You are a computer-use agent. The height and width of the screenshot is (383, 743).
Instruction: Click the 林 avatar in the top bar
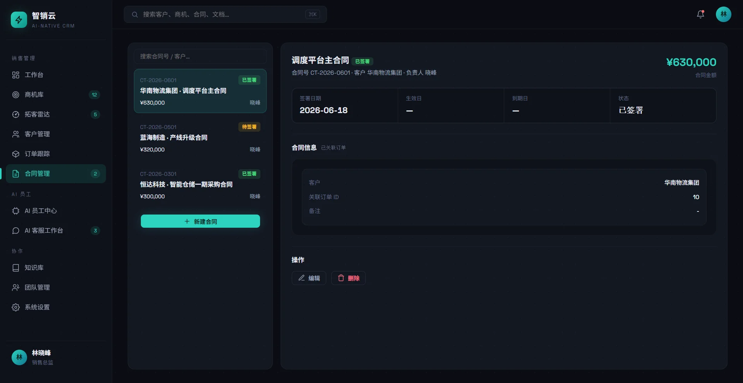[723, 14]
